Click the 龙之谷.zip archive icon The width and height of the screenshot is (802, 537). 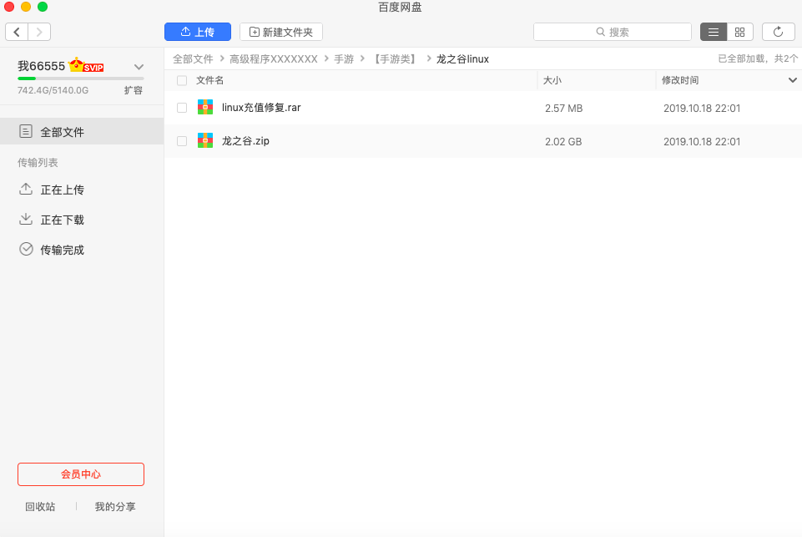tap(205, 141)
